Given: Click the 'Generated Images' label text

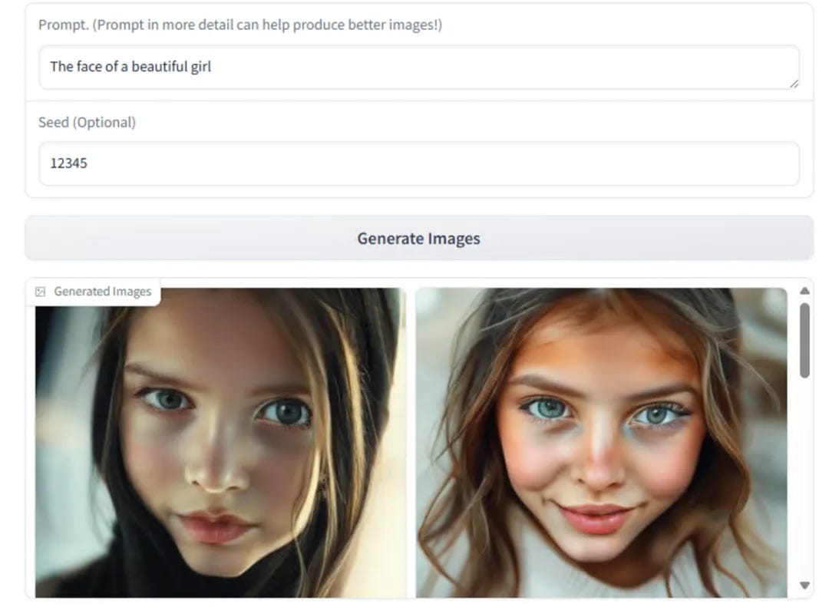Looking at the screenshot, I should click(103, 292).
